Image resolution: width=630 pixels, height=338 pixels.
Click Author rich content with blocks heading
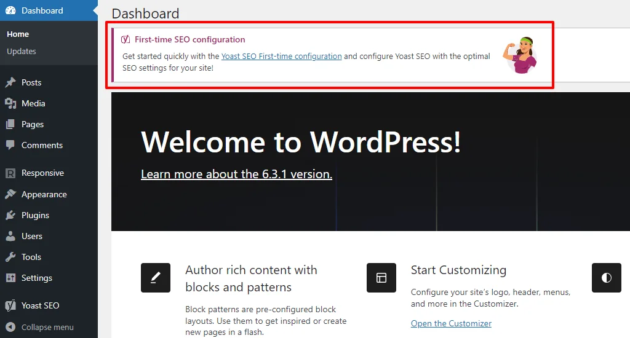pos(251,278)
